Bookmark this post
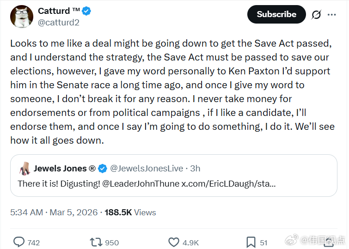Image resolution: width=349 pixels, height=249 pixels. pos(251,242)
